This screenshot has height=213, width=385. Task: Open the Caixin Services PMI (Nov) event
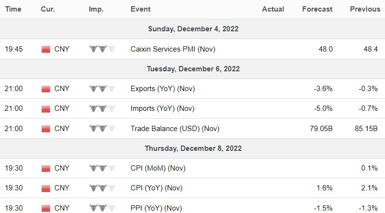click(x=173, y=49)
